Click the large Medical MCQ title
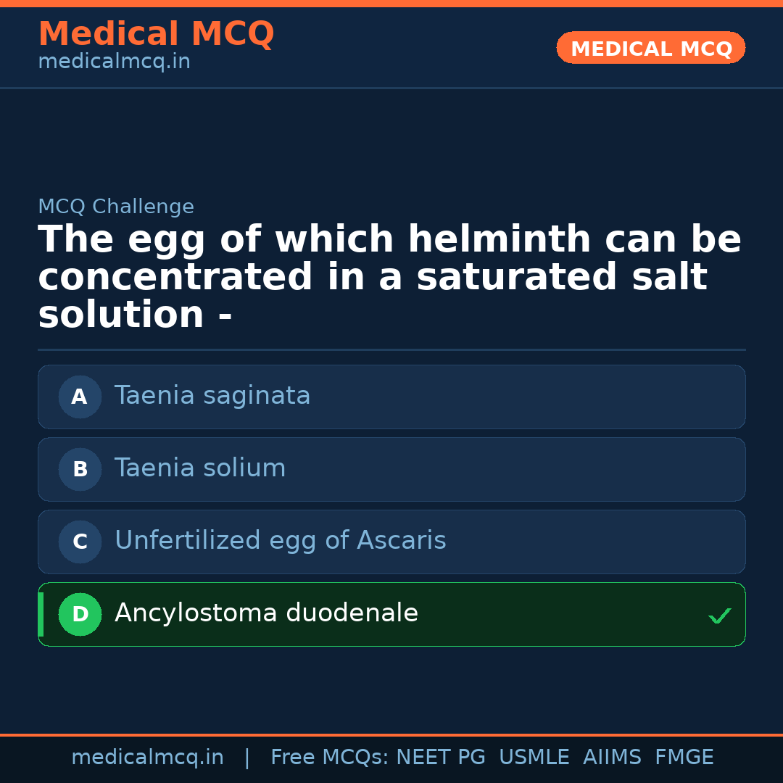The height and width of the screenshot is (783, 783). (x=156, y=34)
